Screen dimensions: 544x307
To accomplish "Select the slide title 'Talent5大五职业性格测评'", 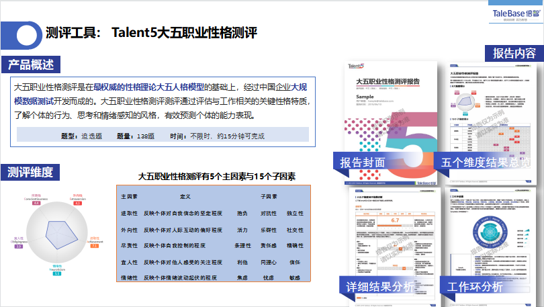I will tap(184, 33).
